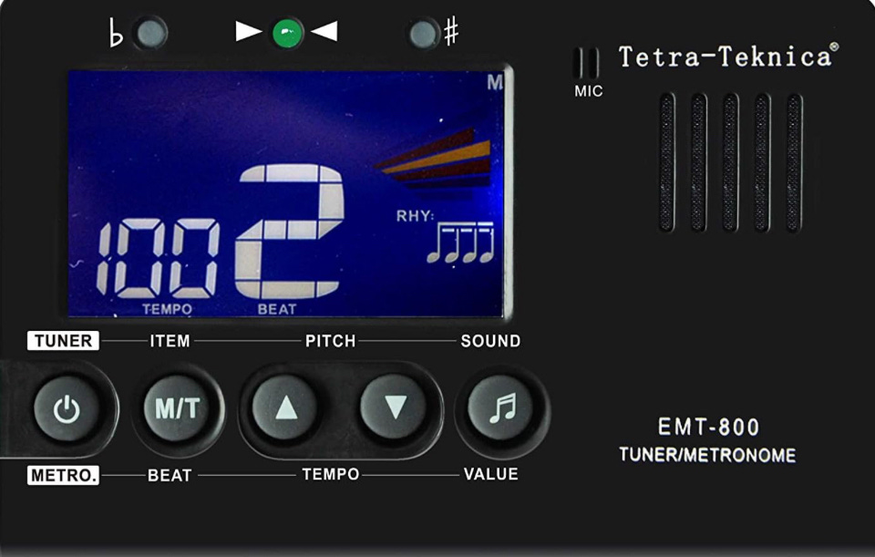Click the large beat number 2
Viewport: 875px width, 557px height.
(x=289, y=231)
